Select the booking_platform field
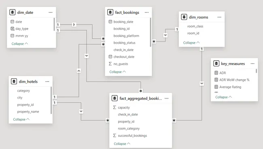Viewport: 263px width, 149px height. pos(126,36)
